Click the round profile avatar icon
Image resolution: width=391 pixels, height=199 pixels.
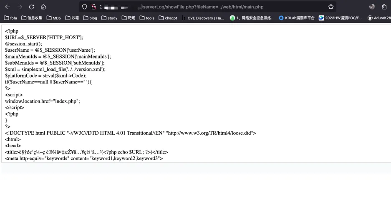click(372, 7)
